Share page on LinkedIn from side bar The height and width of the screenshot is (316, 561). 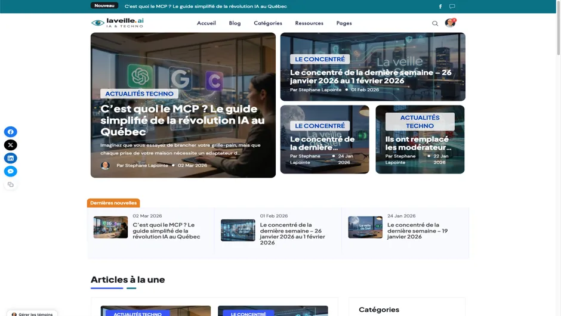pos(10,158)
